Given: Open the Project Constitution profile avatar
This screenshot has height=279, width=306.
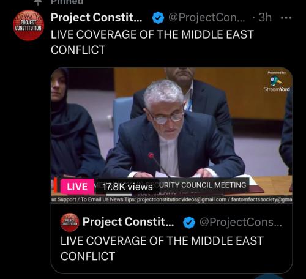Looking at the screenshot, I should coord(29,25).
